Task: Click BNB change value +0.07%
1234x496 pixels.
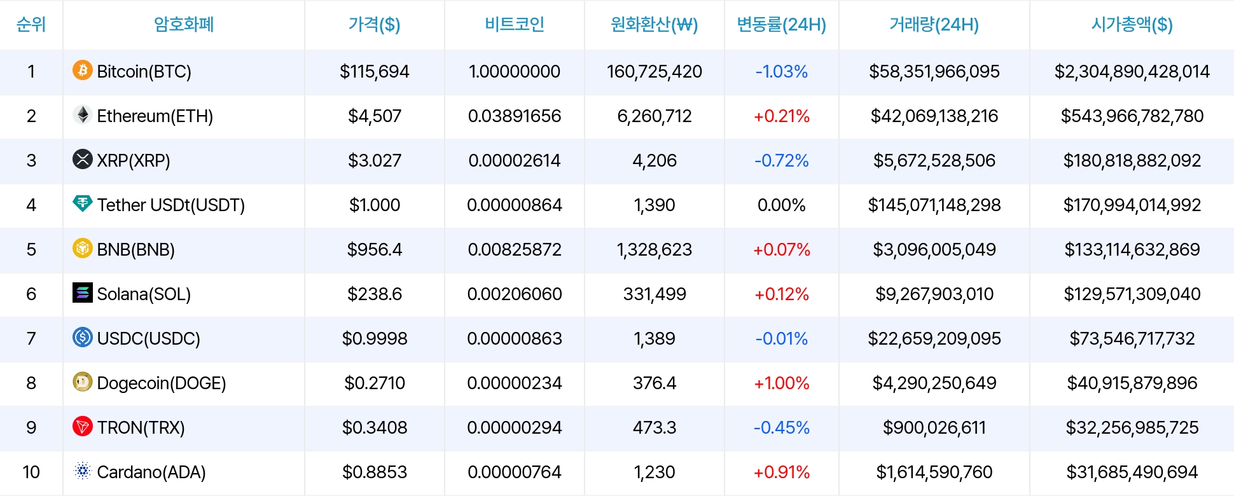Action: tap(782, 249)
